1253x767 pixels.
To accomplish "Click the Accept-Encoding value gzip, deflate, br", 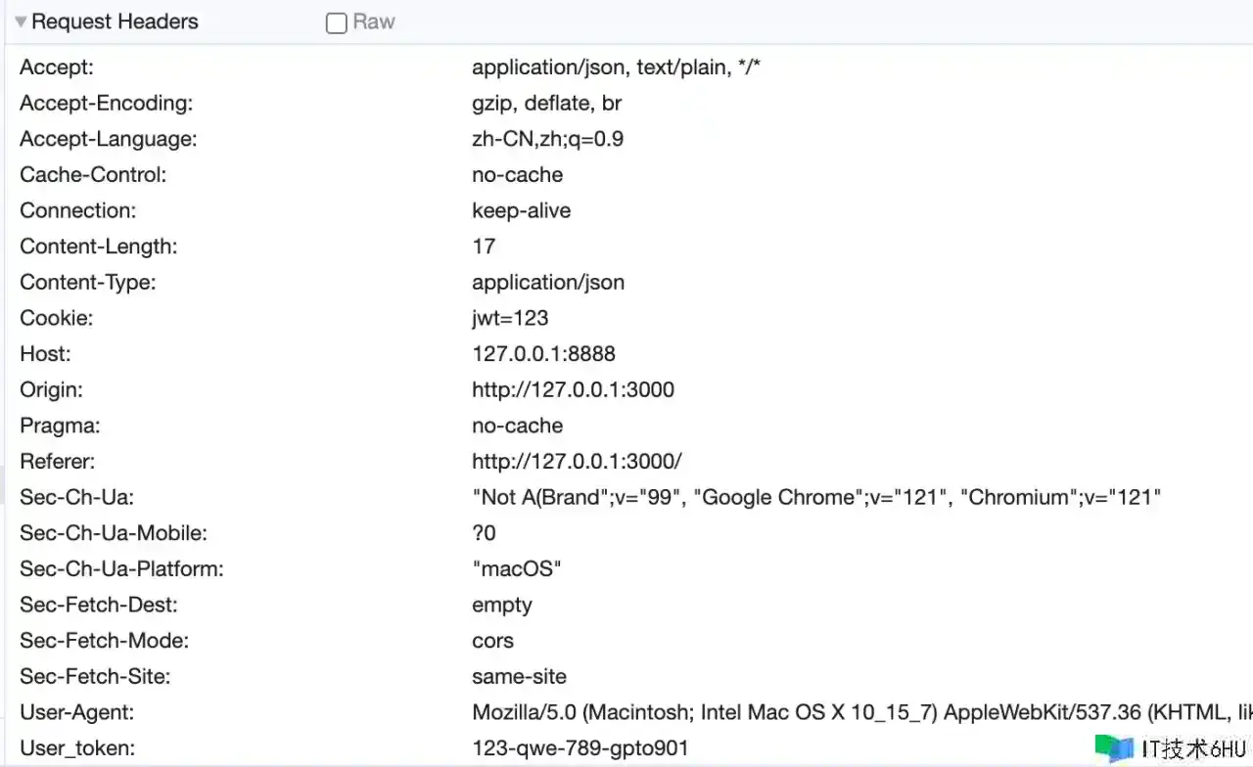I will coord(546,103).
